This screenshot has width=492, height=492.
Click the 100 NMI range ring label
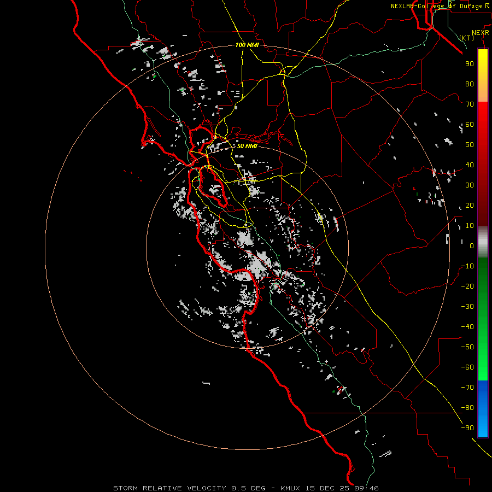coord(247,45)
